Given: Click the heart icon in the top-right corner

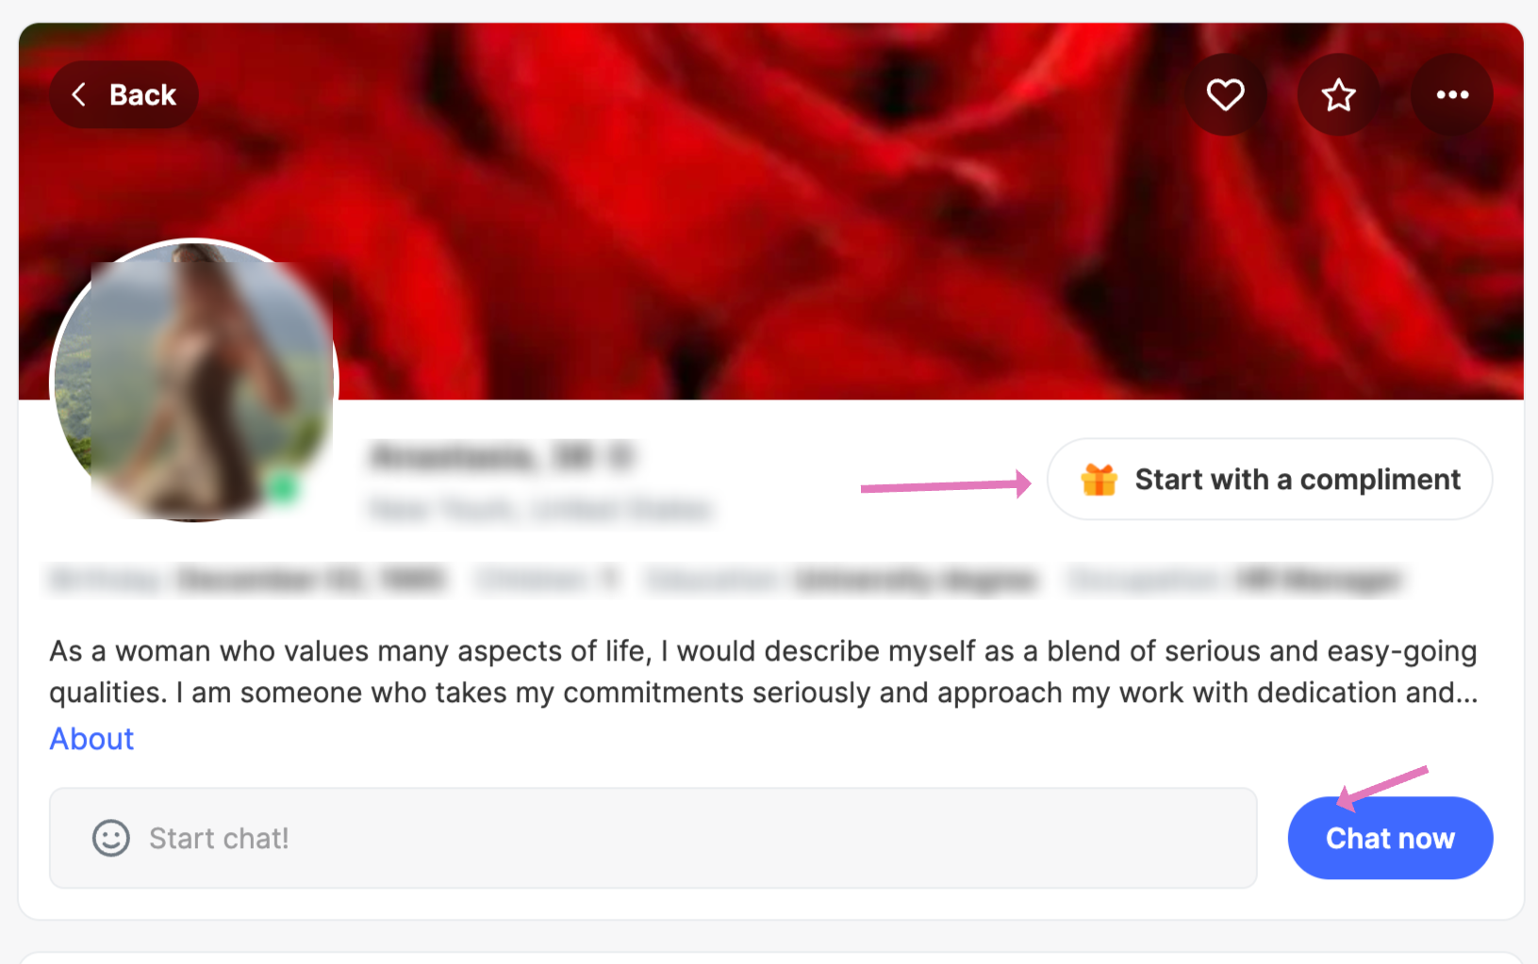Looking at the screenshot, I should [1225, 94].
